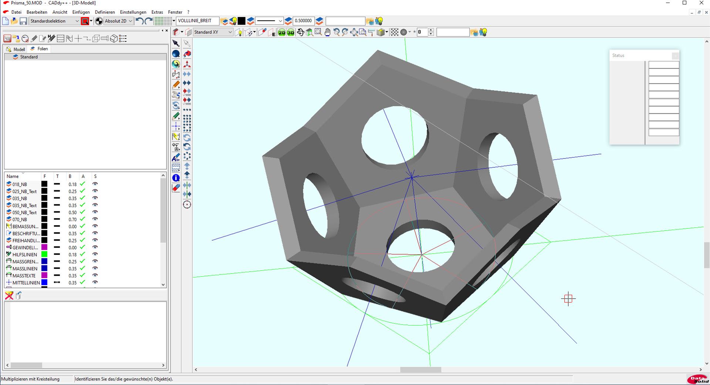Select the black arrow selection tool

[176, 43]
